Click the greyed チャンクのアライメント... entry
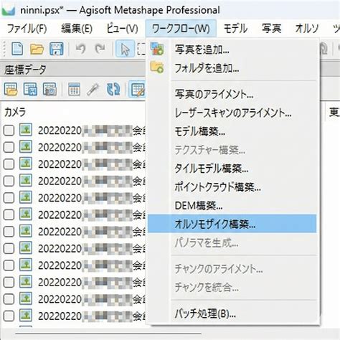Viewport: 340px width, 340px height. click(x=232, y=269)
